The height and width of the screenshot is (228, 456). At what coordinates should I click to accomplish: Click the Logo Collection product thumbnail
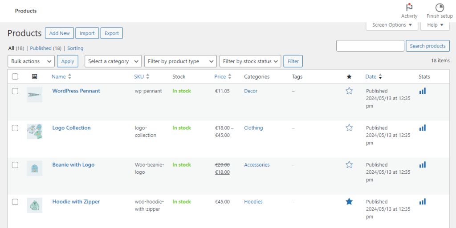35,131
